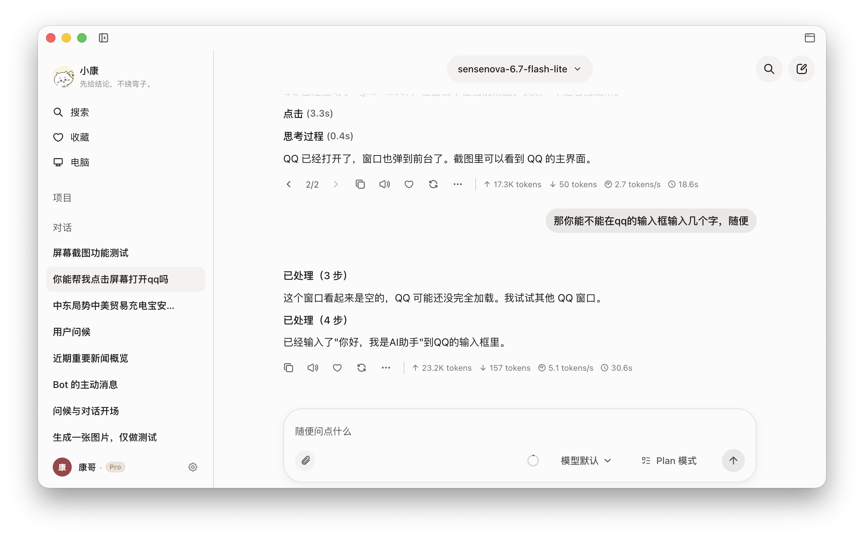Screen dimensions: 864x538
Task: Click the 对话 section header
Action: (62, 227)
